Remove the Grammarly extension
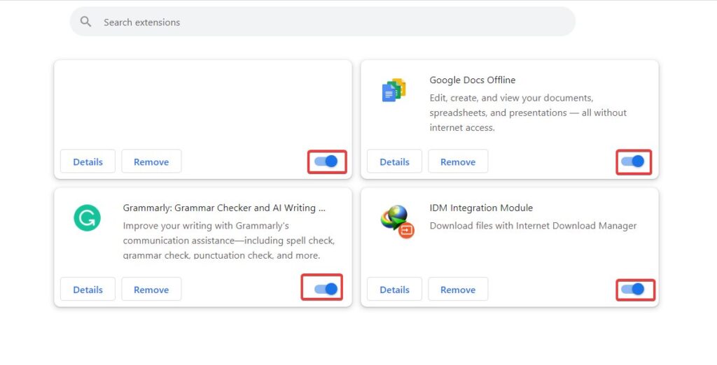 point(151,289)
